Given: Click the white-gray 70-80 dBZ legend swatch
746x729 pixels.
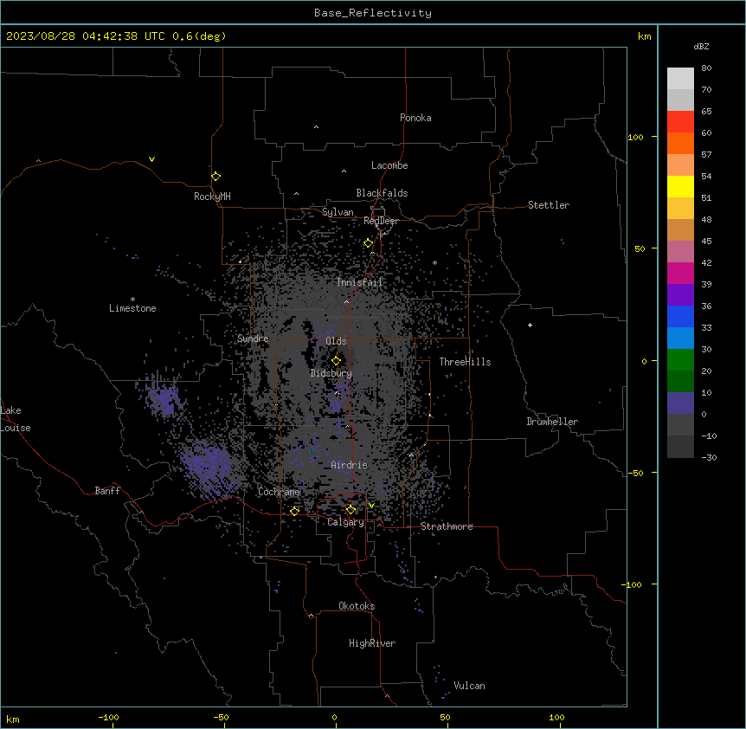Looking at the screenshot, I should click(680, 79).
